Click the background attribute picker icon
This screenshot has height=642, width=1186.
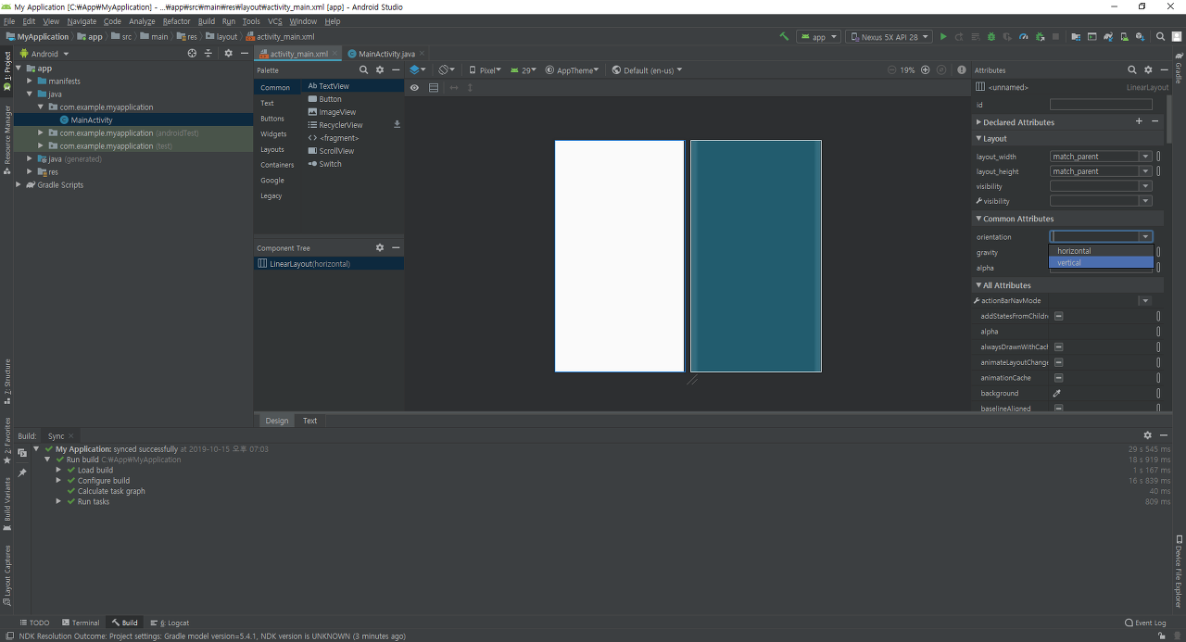point(1057,394)
